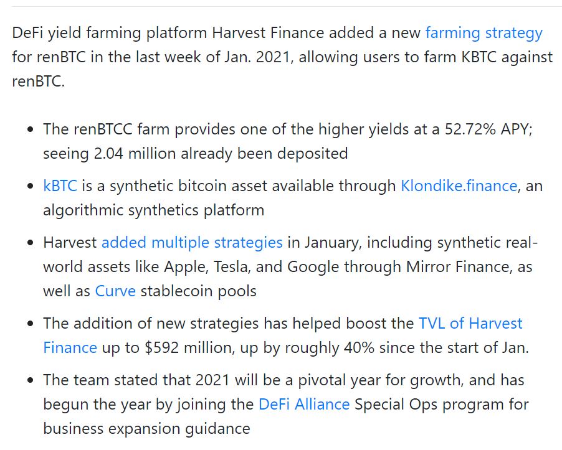This screenshot has height=450, width=562.
Task: Click the bullet before 'Harvest added'
Action: pyautogui.click(x=31, y=243)
